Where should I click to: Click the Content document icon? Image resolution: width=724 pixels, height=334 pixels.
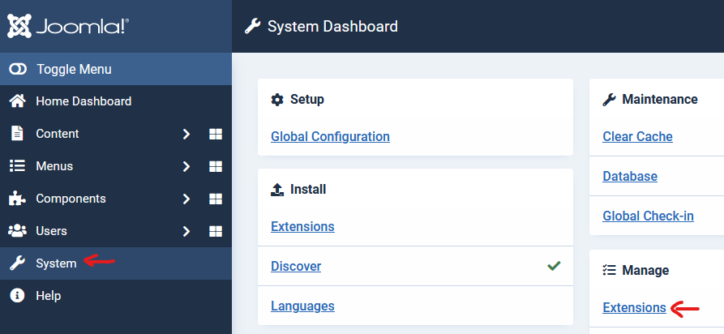(x=17, y=134)
